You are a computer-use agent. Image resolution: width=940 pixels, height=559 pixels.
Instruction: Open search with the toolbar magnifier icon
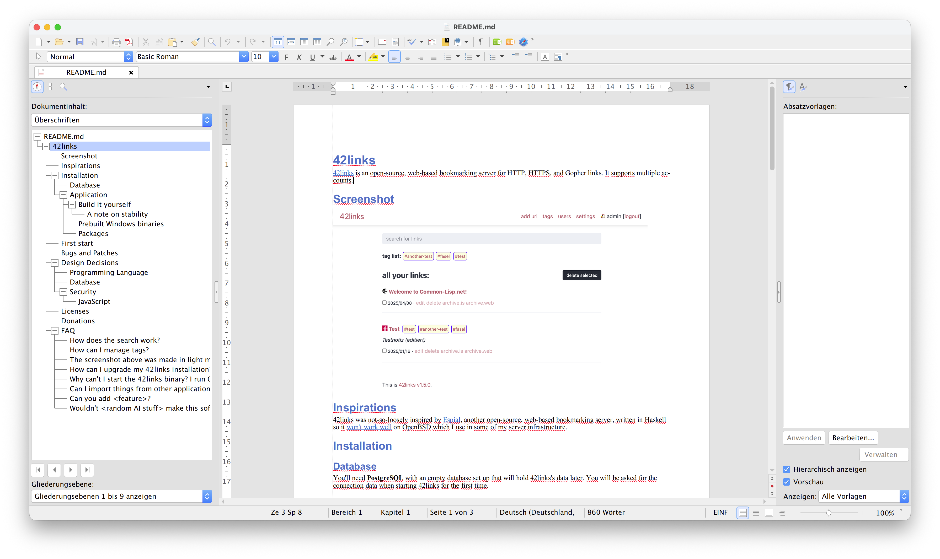tap(212, 42)
